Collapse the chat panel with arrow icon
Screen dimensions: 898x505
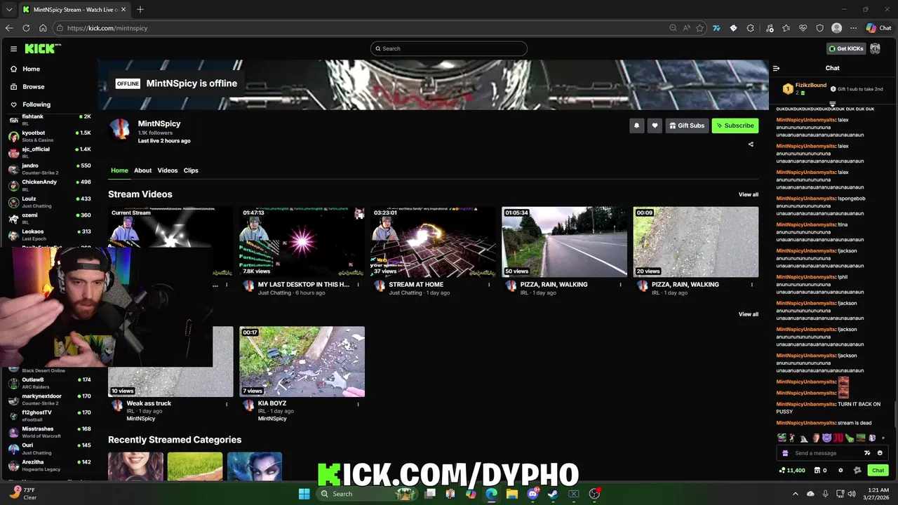click(776, 68)
